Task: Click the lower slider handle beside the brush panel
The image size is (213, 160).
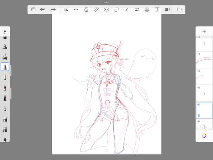Action: click(11, 93)
